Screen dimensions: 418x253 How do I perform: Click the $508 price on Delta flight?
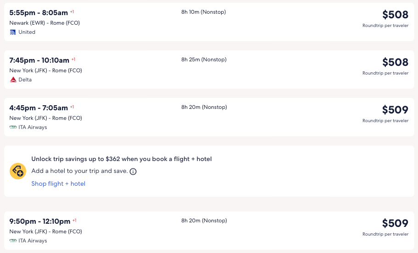395,62
